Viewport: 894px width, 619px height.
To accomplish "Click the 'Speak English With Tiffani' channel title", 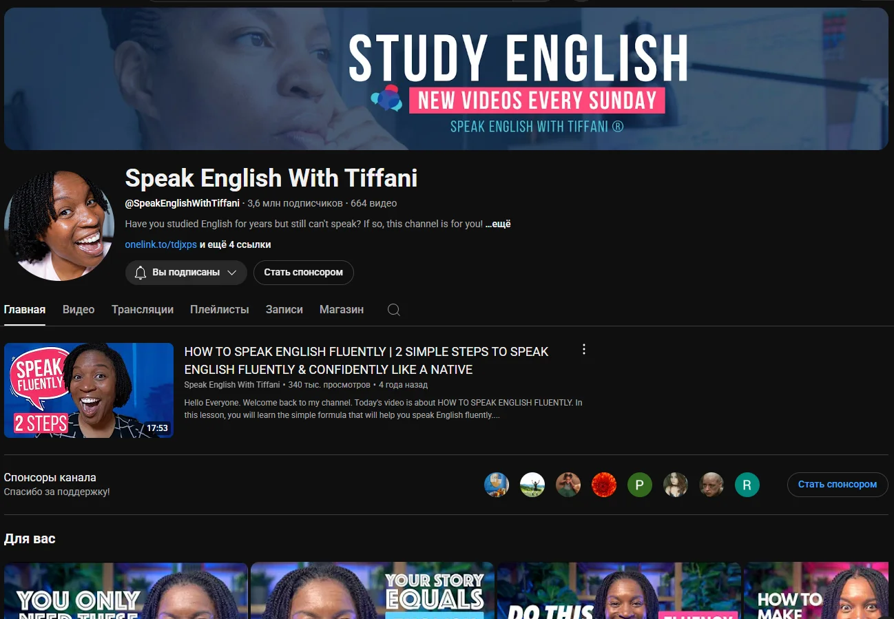I will [x=271, y=178].
